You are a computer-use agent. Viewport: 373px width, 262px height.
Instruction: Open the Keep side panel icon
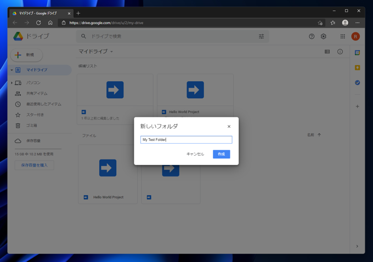(x=357, y=67)
